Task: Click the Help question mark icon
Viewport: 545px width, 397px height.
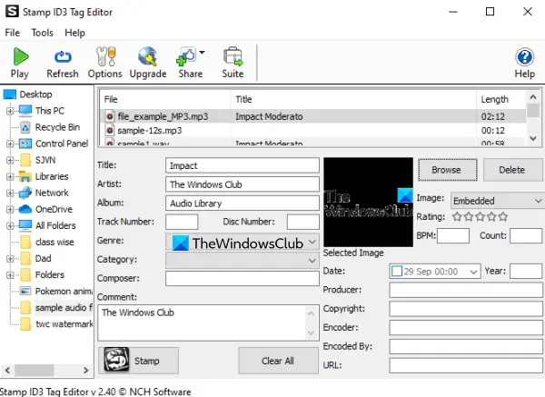Action: [x=524, y=57]
